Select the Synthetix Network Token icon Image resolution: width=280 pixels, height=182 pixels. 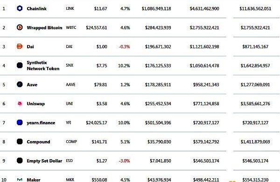20,65
